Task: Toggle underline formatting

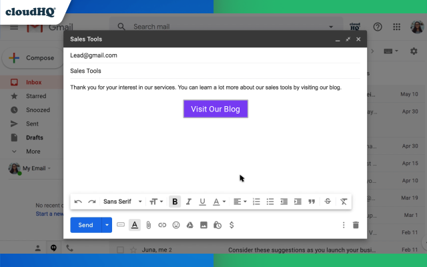Action: click(202, 202)
